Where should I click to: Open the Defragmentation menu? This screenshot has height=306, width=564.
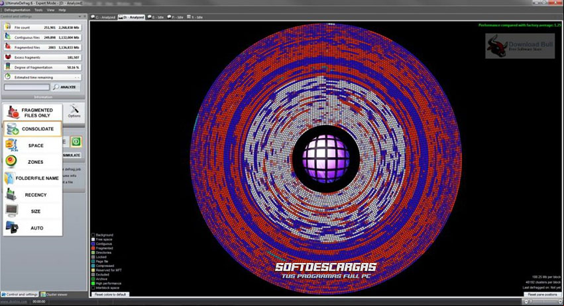click(x=17, y=10)
